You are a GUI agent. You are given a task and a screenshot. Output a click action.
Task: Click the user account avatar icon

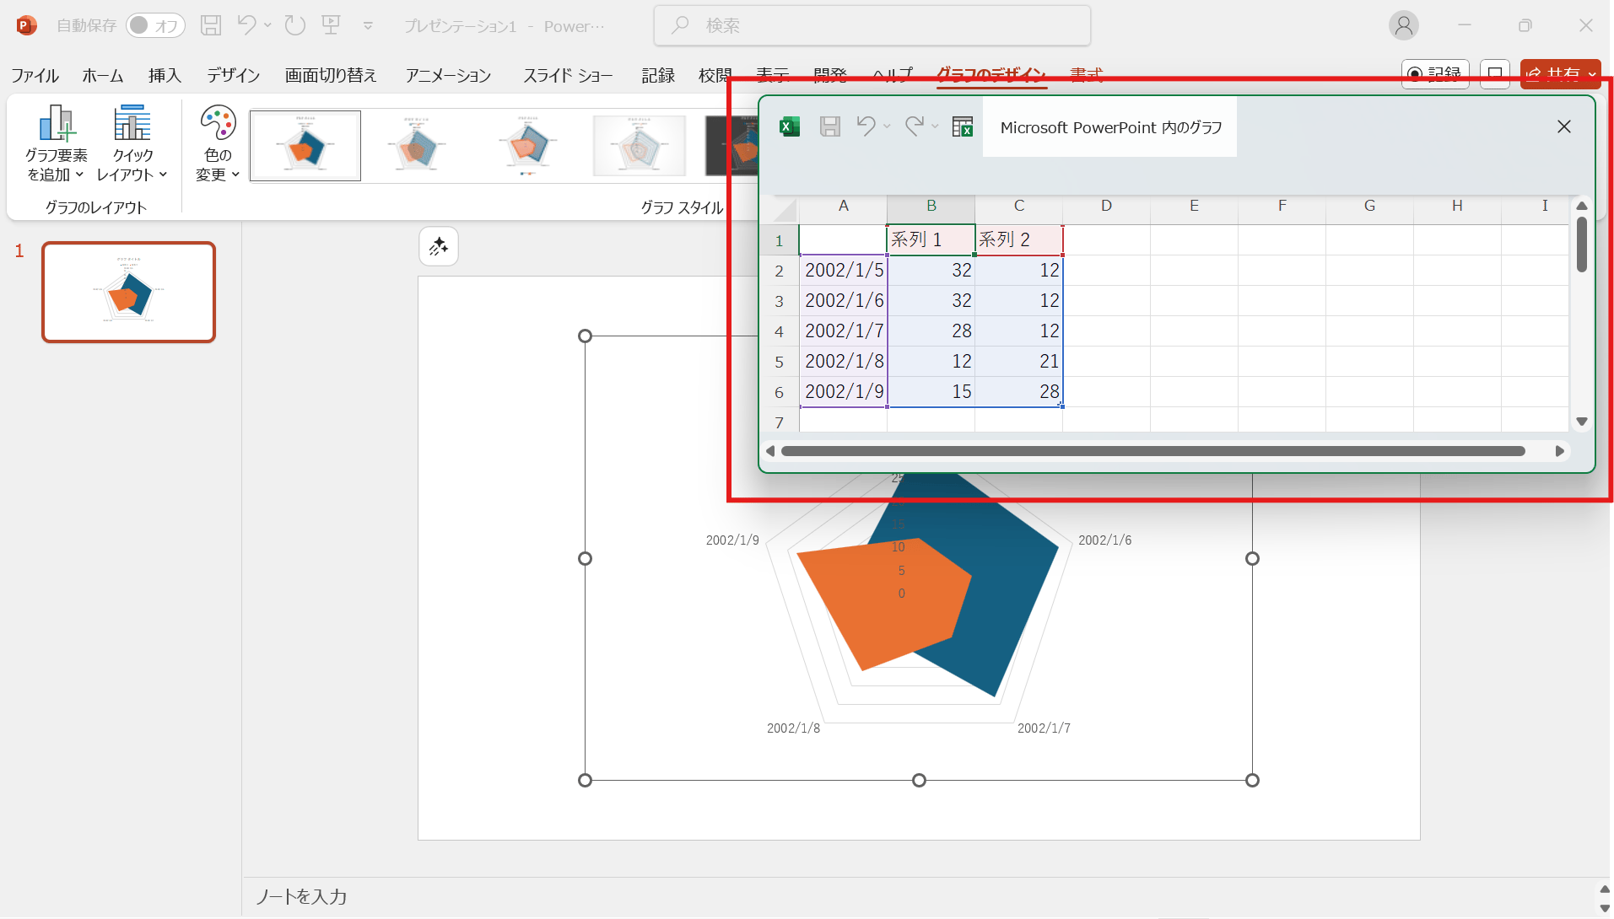[x=1403, y=26]
